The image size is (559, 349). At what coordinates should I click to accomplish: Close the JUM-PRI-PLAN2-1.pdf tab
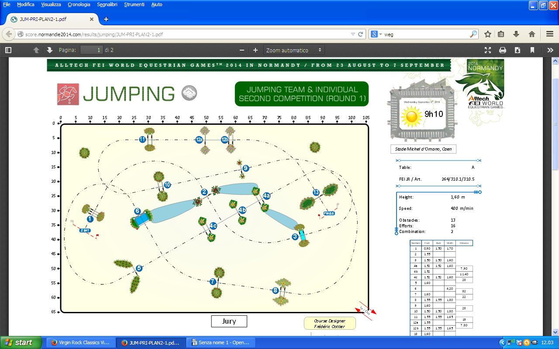pos(92,19)
